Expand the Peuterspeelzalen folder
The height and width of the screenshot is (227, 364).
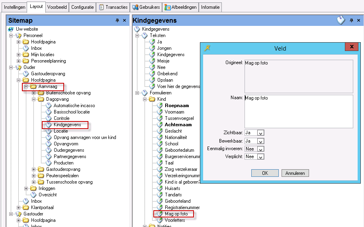[34, 176]
